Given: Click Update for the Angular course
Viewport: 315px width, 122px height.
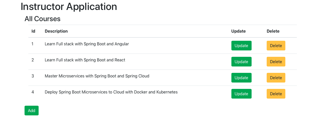Looking at the screenshot, I should (x=241, y=46).
